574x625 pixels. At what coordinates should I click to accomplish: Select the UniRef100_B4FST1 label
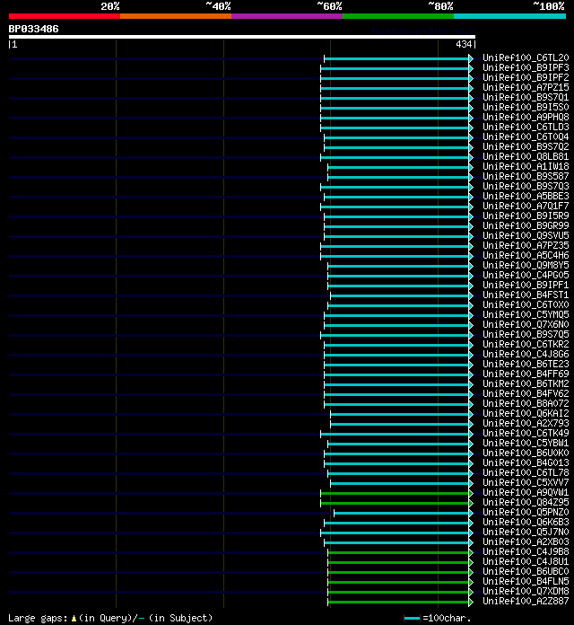(526, 295)
